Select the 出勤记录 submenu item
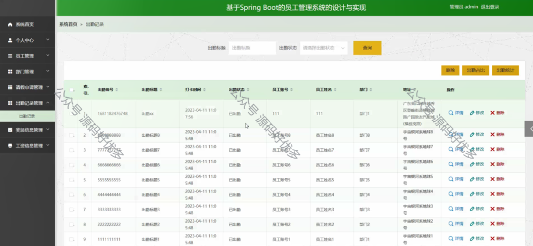The image size is (533, 246). (28, 116)
